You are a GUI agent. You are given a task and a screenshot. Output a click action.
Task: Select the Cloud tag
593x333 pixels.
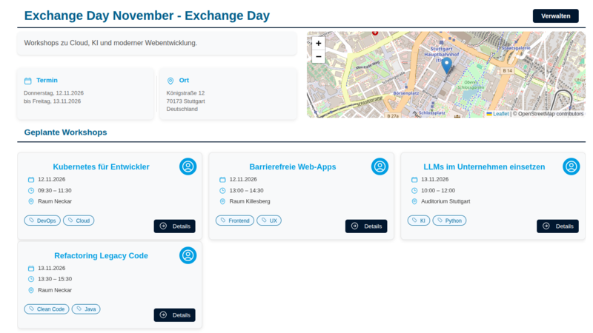(x=79, y=221)
